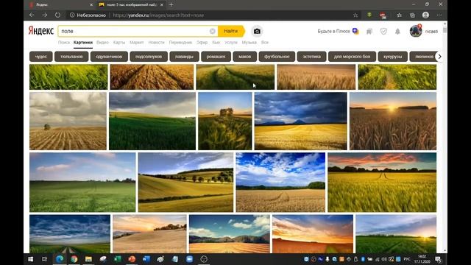The height and width of the screenshot is (265, 471).
Task: Open PowerPoint from the taskbar
Action: point(132,259)
